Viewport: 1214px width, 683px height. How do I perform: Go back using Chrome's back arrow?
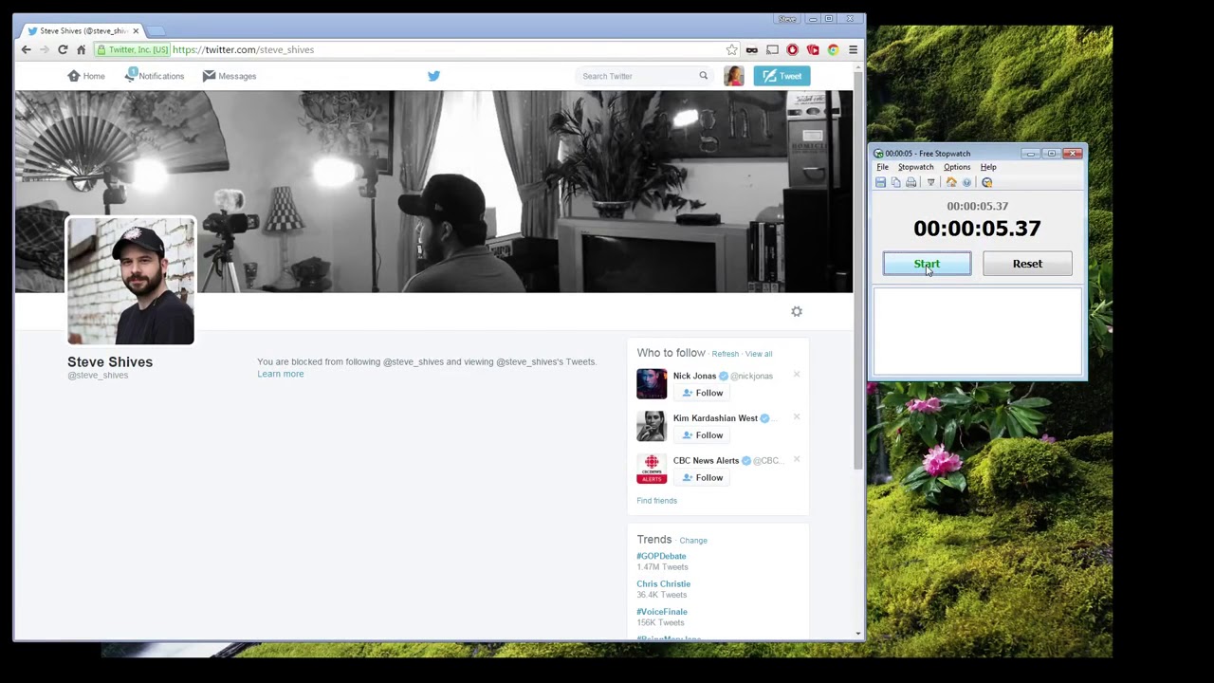[26, 49]
